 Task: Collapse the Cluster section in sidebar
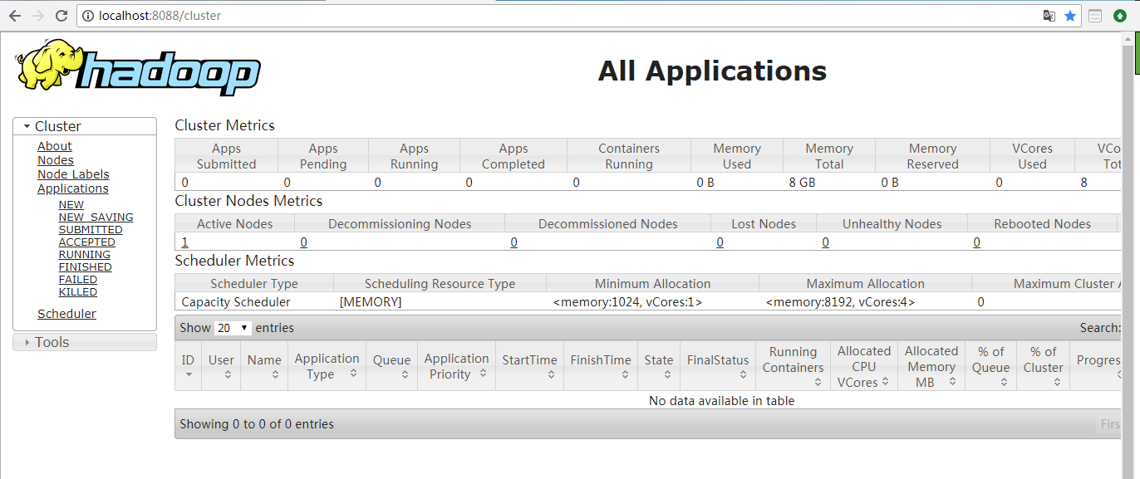85,126
